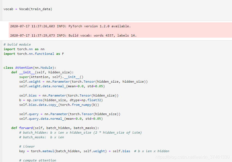Click the 'self.bias.data.copy_' line

coord(59,105)
